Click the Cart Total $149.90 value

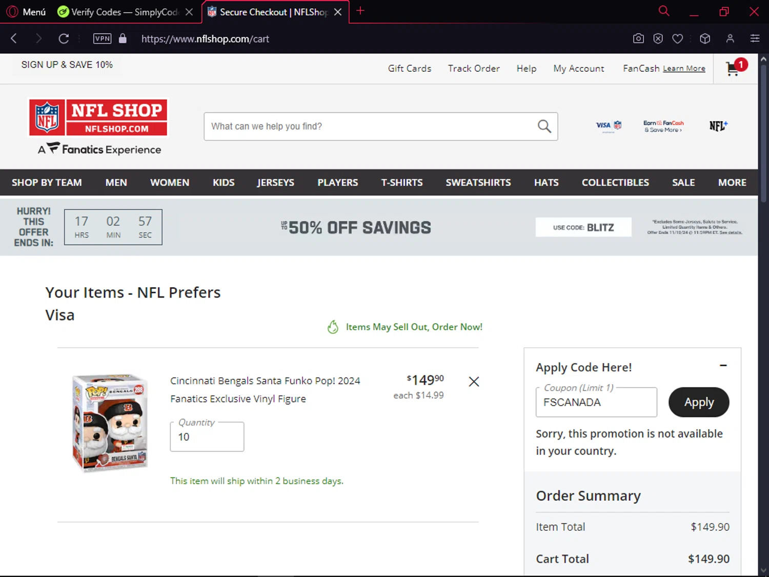point(709,559)
